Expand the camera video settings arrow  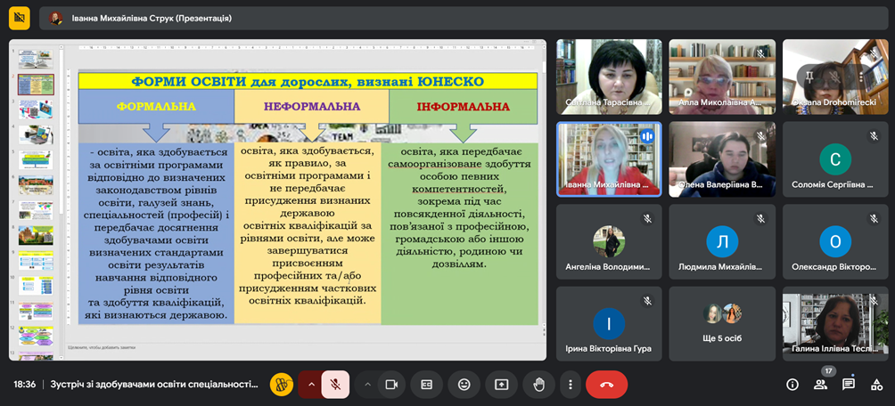tap(367, 385)
